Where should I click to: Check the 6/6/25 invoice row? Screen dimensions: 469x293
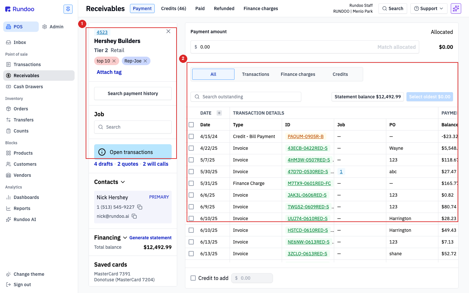(x=191, y=195)
